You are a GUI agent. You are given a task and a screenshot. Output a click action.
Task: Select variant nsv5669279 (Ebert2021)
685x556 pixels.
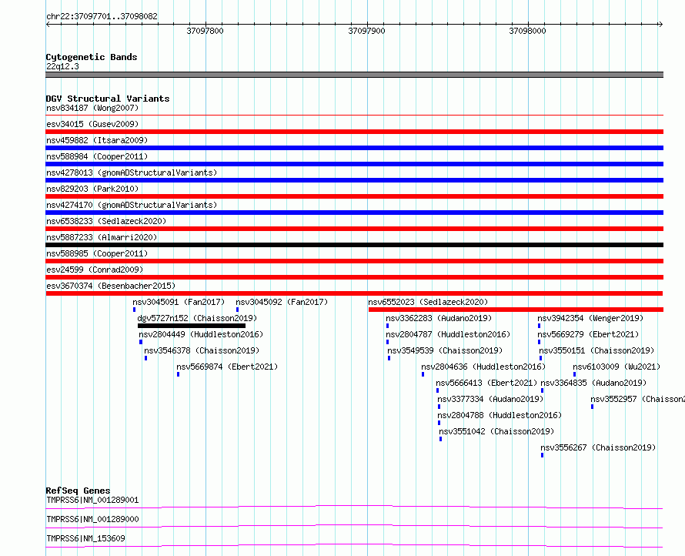588,334
